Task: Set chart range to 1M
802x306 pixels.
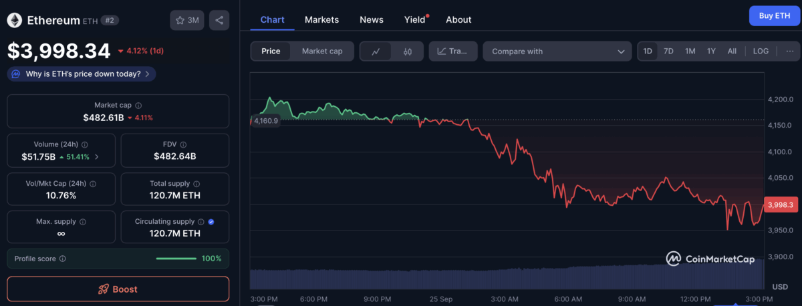Action: (x=690, y=51)
